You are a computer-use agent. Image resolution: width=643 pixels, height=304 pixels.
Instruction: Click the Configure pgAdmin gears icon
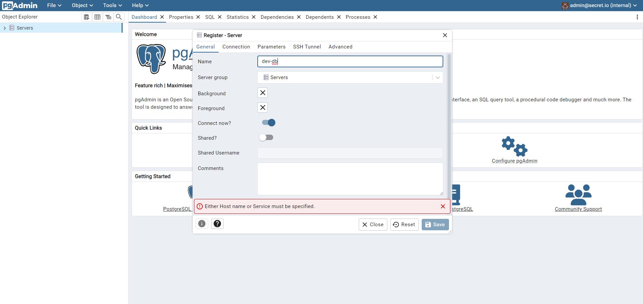point(514,146)
